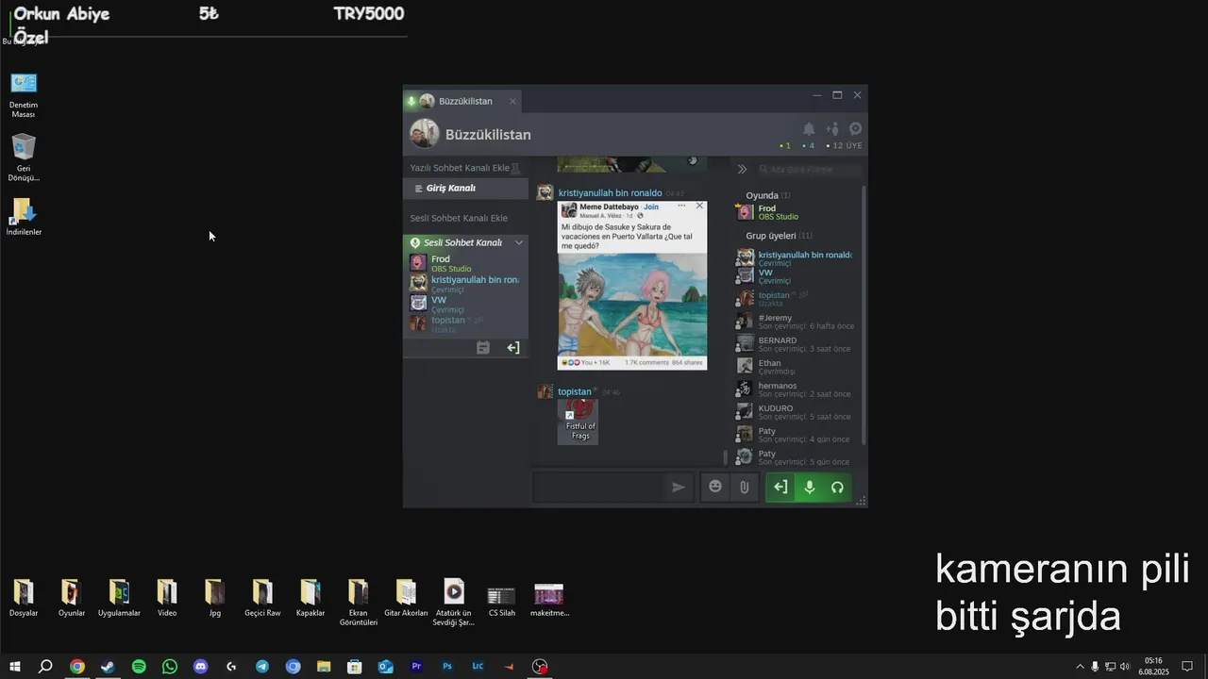Open Spotify from the taskbar
1208x679 pixels.
pyautogui.click(x=139, y=667)
